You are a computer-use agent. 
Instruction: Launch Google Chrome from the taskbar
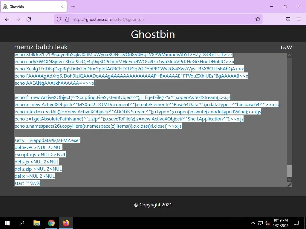tap(51, 223)
